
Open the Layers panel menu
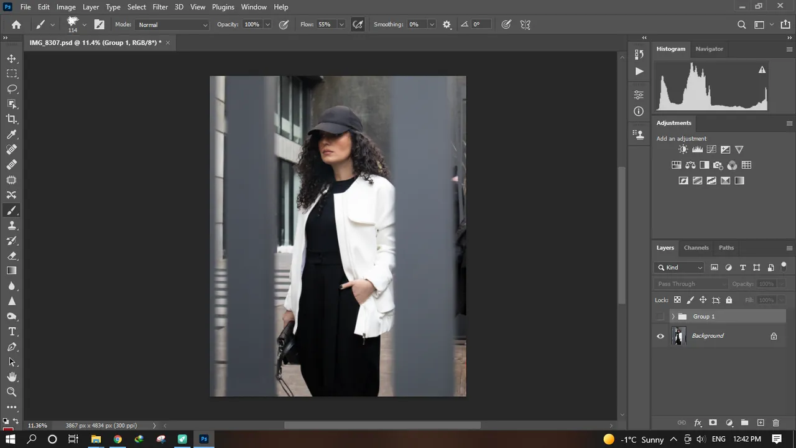coord(789,248)
